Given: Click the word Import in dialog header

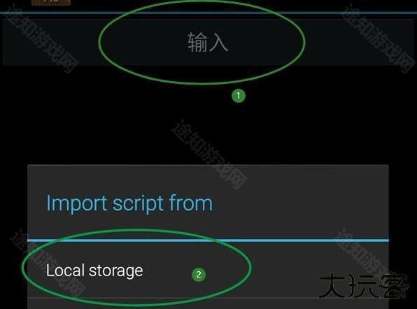Looking at the screenshot, I should coord(76,203).
